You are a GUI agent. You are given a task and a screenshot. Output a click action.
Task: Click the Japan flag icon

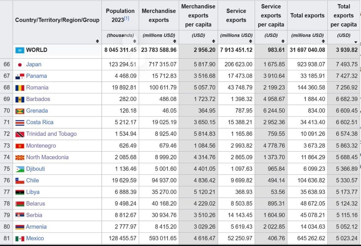coord(20,65)
